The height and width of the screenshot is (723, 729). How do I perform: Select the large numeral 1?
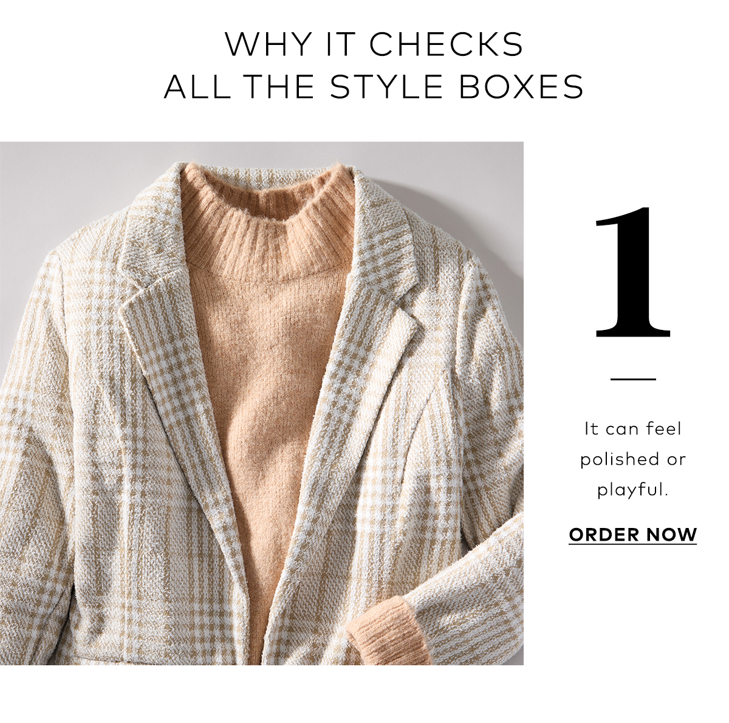632,273
